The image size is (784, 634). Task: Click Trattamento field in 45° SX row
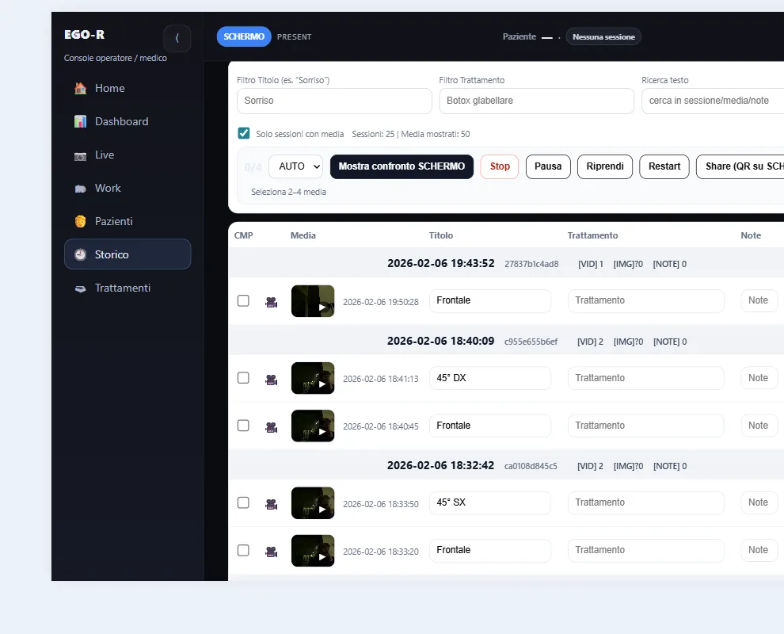646,502
